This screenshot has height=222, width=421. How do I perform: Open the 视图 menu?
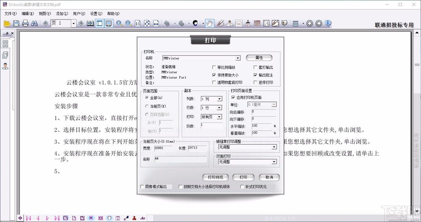pos(45,14)
